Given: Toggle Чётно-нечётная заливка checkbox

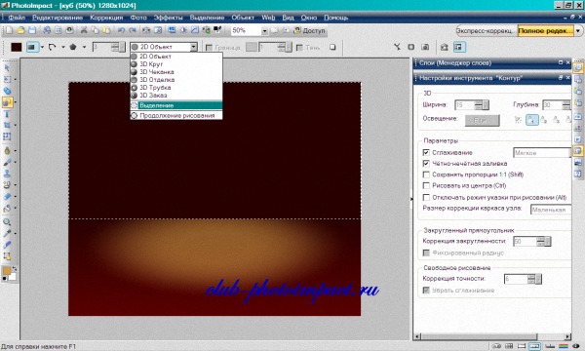Looking at the screenshot, I should click(426, 164).
